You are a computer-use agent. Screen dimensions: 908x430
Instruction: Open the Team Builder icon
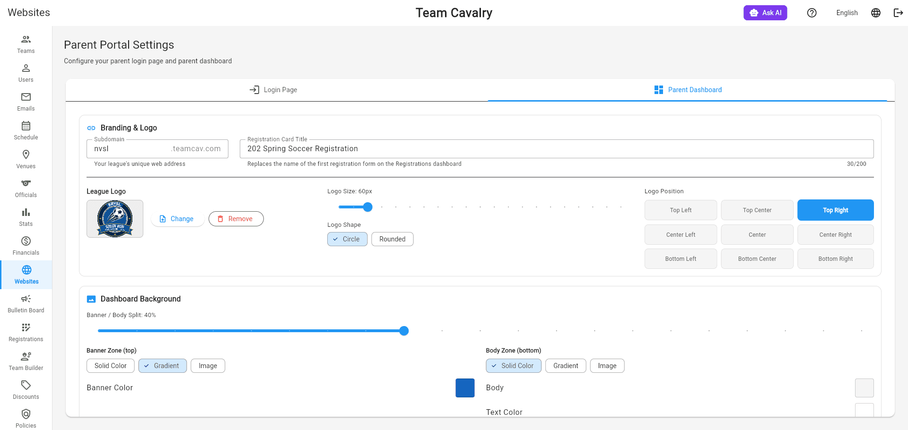point(26,356)
